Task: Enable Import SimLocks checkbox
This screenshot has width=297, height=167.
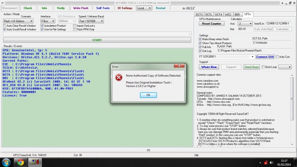Action: 75,26
